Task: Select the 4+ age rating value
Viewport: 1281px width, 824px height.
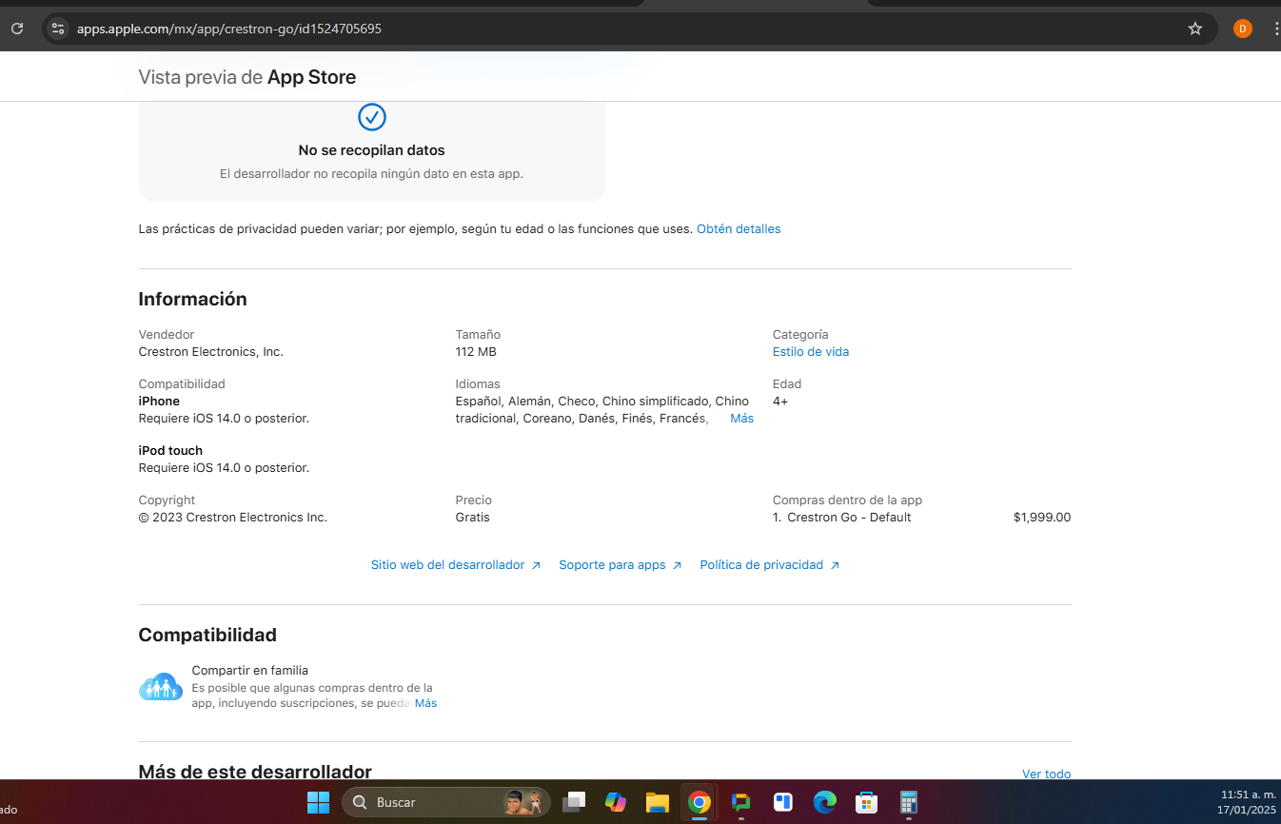Action: (780, 402)
